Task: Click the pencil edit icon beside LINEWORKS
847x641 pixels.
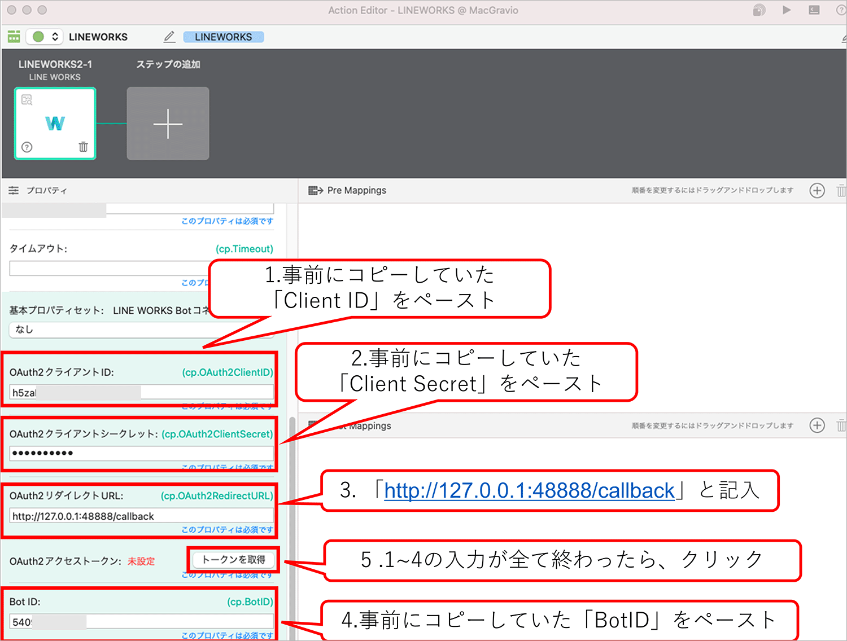Action: [169, 37]
